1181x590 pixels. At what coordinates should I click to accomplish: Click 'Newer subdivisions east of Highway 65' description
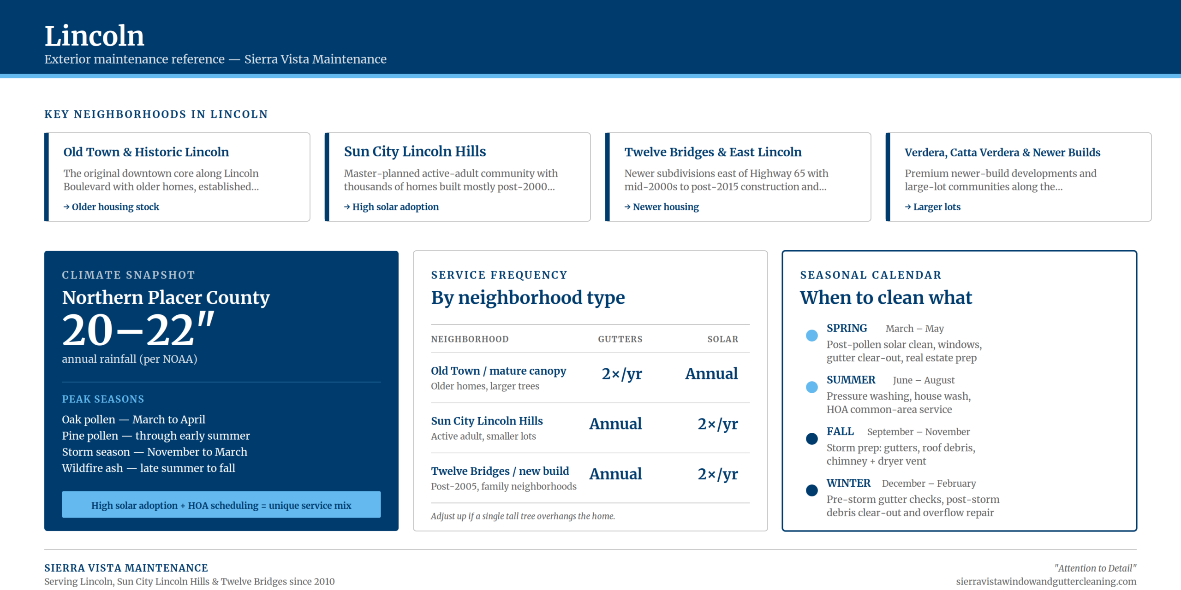[x=726, y=180]
